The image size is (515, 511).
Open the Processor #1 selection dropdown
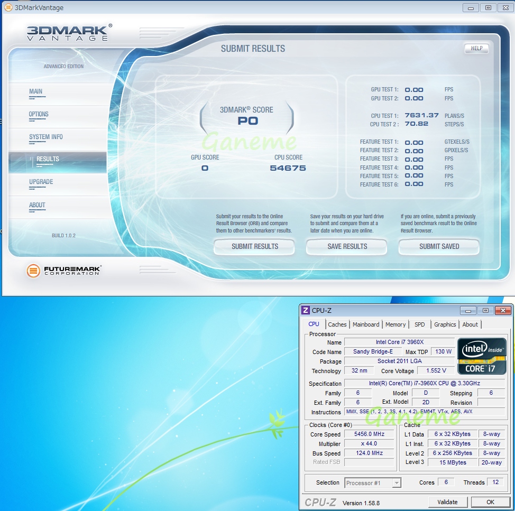tap(373, 483)
